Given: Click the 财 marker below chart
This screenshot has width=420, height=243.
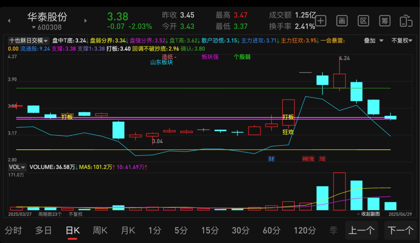Looking at the screenshot, I should (x=272, y=159).
